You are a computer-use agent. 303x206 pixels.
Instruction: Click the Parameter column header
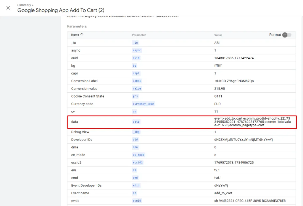coord(139,35)
